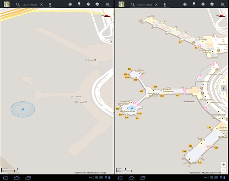The image size is (229, 181).
Task: Tap voice search microphone in left pane
Action: pyautogui.click(x=50, y=5)
